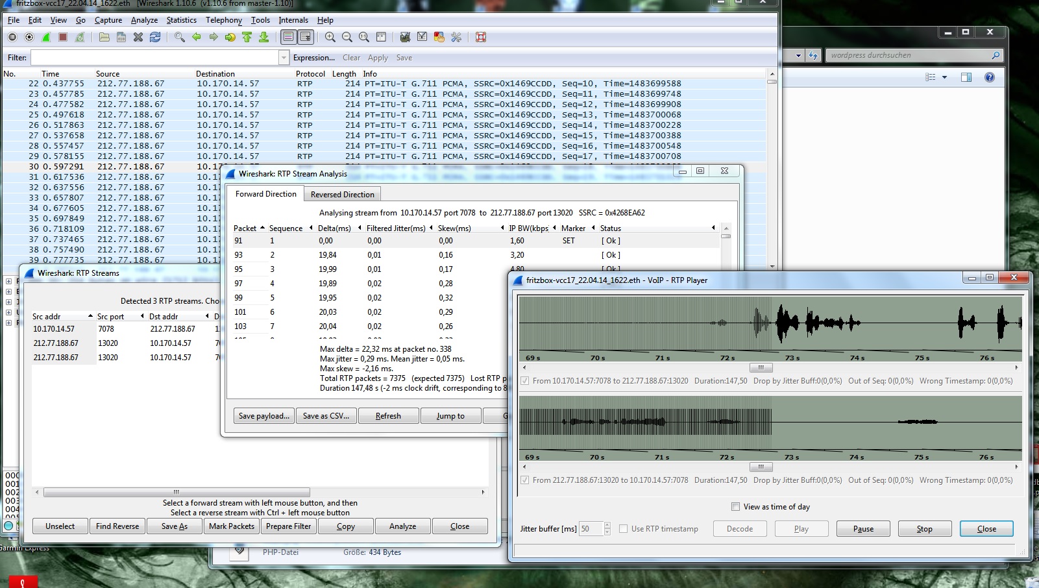Screen dimensions: 1039x588
Task: Open a capture file (folder icon)
Action: [104, 37]
